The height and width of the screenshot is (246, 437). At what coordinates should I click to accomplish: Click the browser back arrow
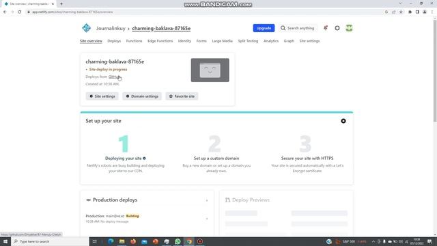(5, 12)
